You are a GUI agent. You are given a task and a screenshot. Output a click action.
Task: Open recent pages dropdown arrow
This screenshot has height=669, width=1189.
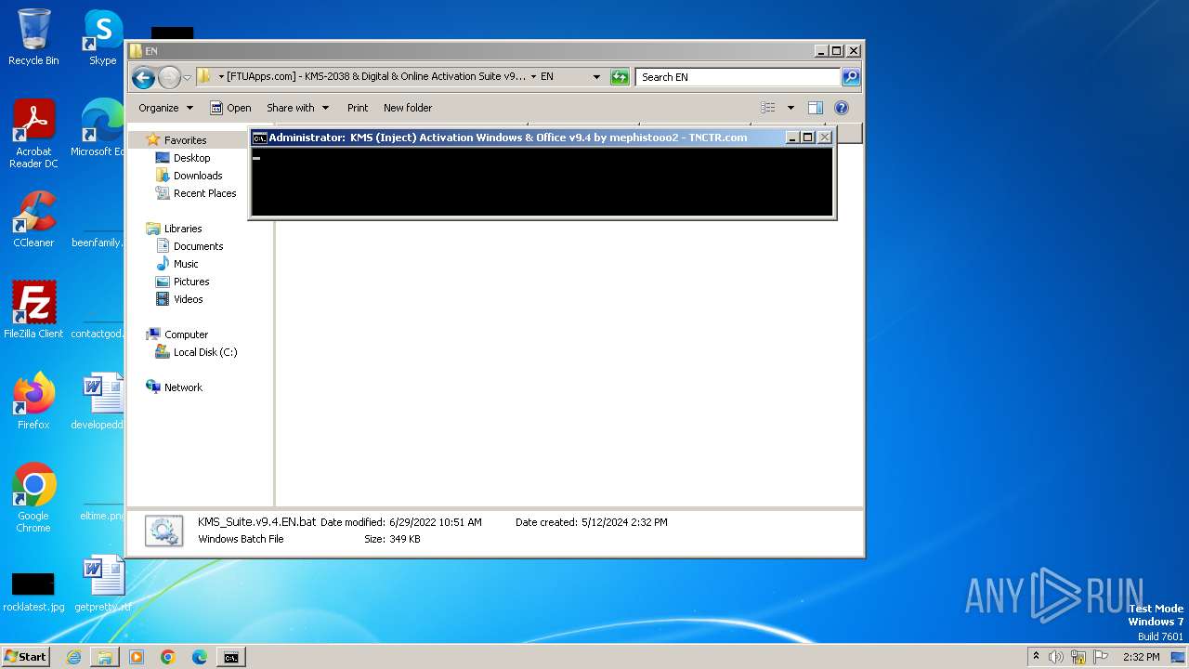[187, 77]
